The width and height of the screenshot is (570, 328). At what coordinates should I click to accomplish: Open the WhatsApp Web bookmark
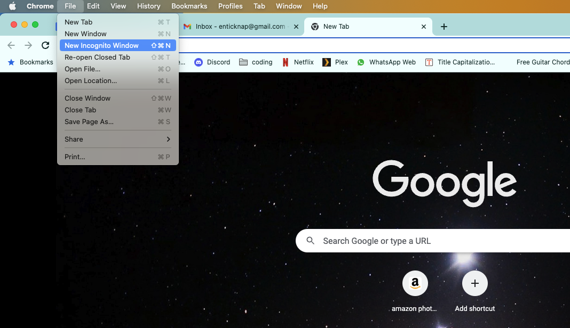tap(386, 62)
